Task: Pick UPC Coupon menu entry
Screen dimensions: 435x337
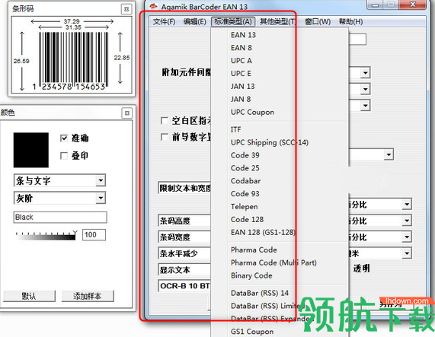Action: [252, 112]
